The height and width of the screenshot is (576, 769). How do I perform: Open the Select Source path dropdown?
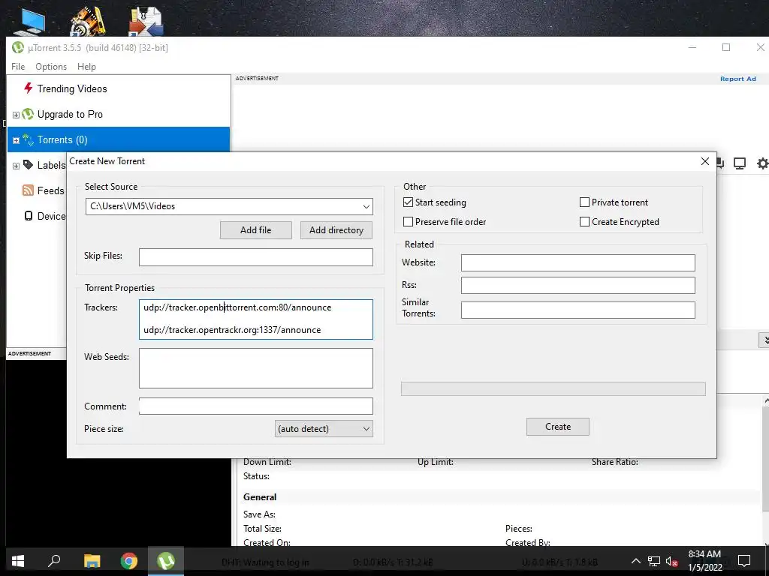[x=366, y=206]
